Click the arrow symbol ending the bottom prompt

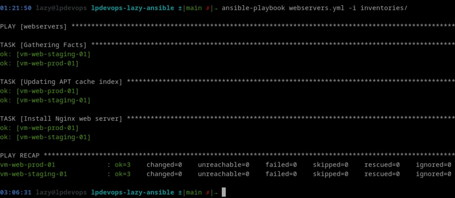click(216, 192)
